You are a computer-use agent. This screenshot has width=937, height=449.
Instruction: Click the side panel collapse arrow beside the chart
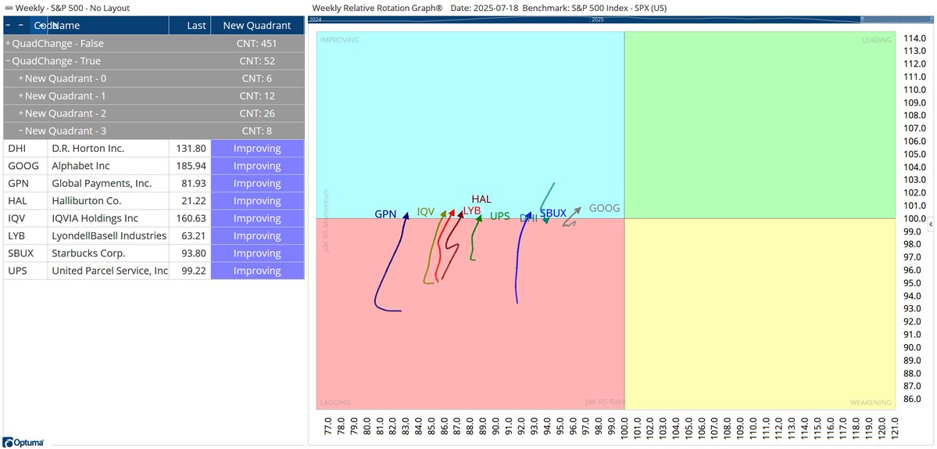[931, 224]
